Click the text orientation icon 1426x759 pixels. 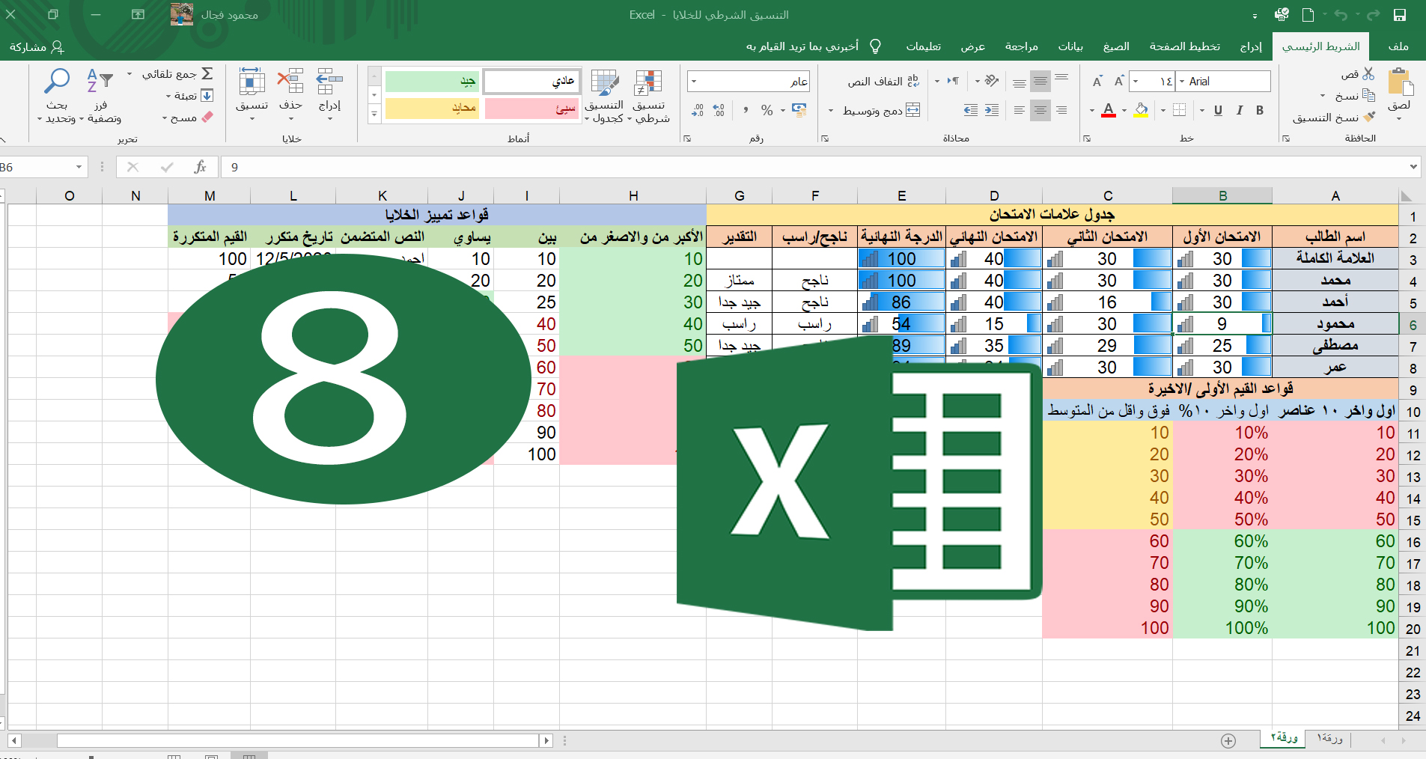992,81
